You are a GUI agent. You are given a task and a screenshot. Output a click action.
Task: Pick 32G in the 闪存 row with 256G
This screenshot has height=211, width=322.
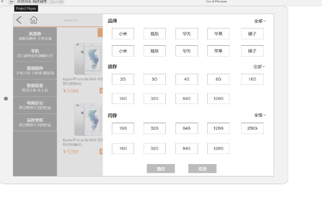pos(155,128)
